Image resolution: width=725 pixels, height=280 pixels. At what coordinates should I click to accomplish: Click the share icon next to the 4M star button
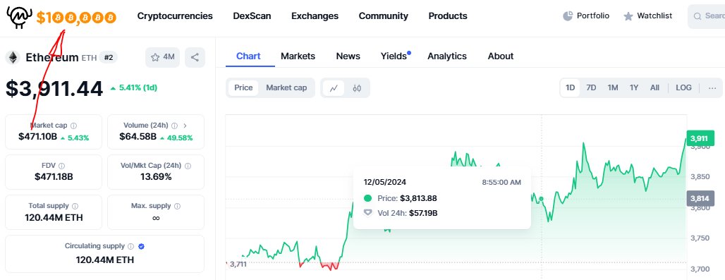[195, 57]
